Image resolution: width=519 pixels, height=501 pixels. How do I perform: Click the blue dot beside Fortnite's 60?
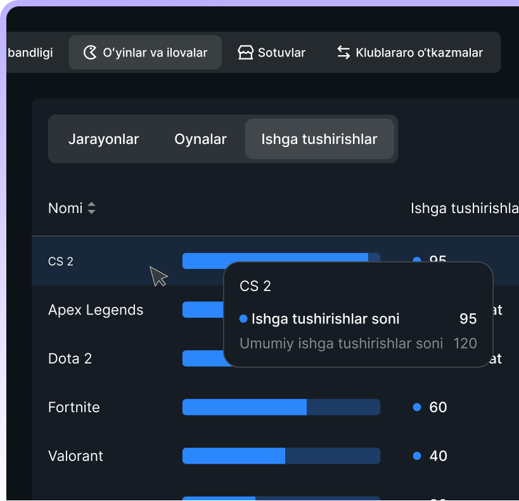coord(417,407)
